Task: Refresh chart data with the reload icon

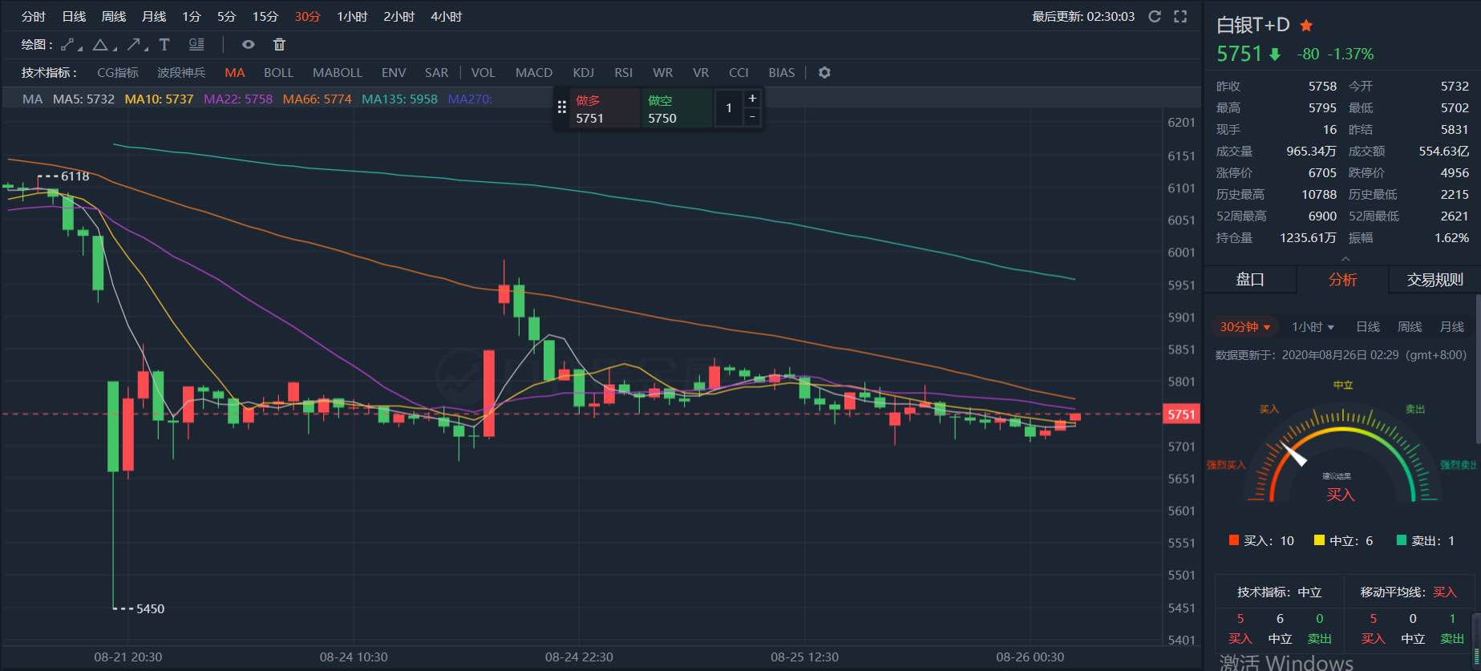Action: tap(1155, 16)
